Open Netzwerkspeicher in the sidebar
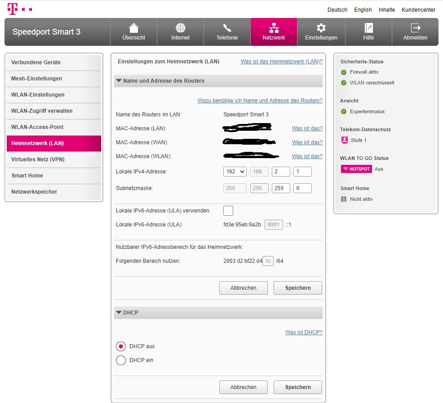This screenshot has width=443, height=403. click(x=53, y=192)
